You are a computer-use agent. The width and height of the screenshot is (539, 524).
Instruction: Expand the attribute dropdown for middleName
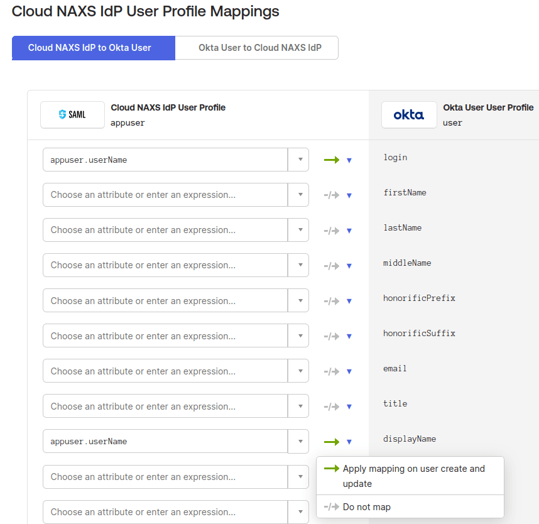pos(298,265)
